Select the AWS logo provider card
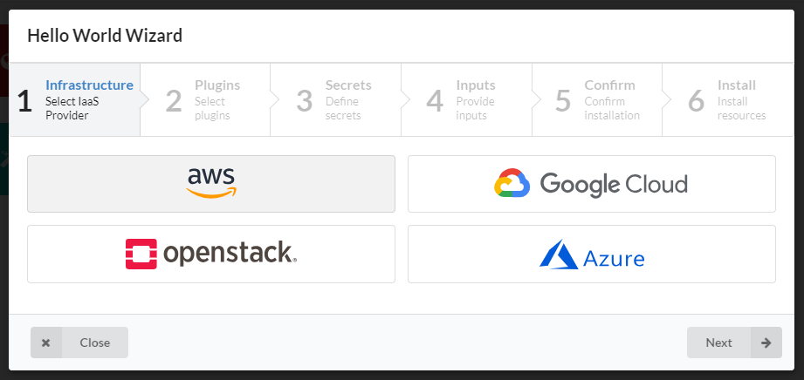Image resolution: width=804 pixels, height=380 pixels. pos(211,184)
